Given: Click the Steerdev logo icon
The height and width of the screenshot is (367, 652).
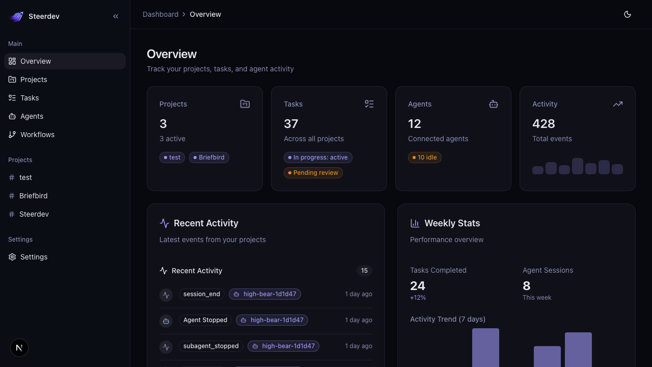Looking at the screenshot, I should pyautogui.click(x=16, y=16).
